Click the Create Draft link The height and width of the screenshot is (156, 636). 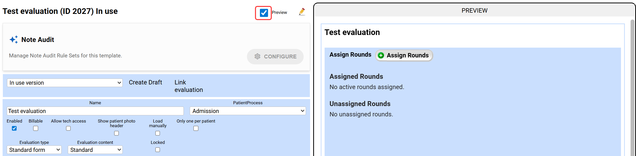point(145,82)
